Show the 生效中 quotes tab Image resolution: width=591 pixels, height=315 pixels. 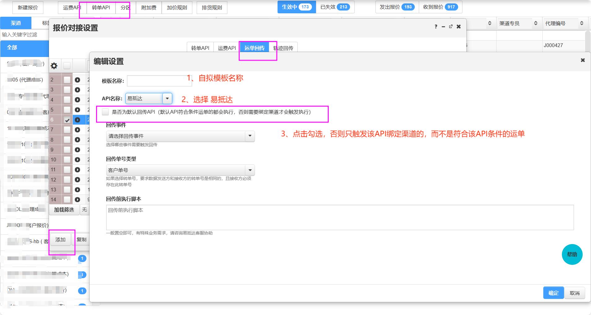pos(296,7)
